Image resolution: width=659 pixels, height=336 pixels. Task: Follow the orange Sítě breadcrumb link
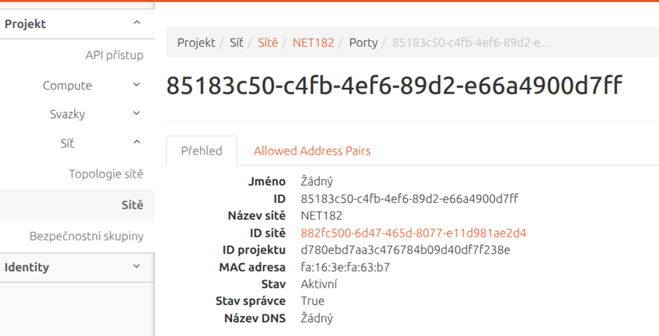point(268,42)
